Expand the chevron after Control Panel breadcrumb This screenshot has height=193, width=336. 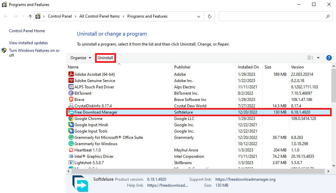point(75,17)
